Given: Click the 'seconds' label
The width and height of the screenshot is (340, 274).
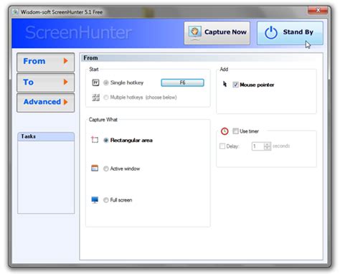Looking at the screenshot, I should 281,146.
